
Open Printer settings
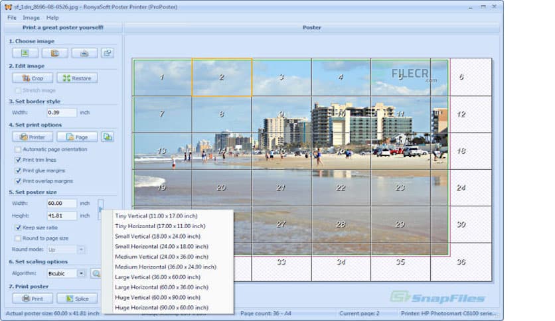coord(33,137)
